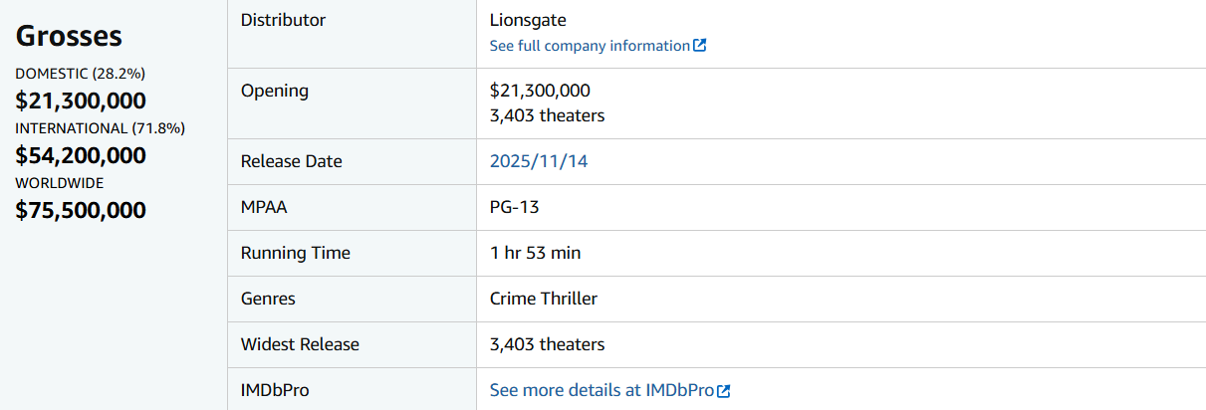This screenshot has width=1206, height=410.
Task: Click the external link icon after IMDbPro details
Action: click(724, 391)
